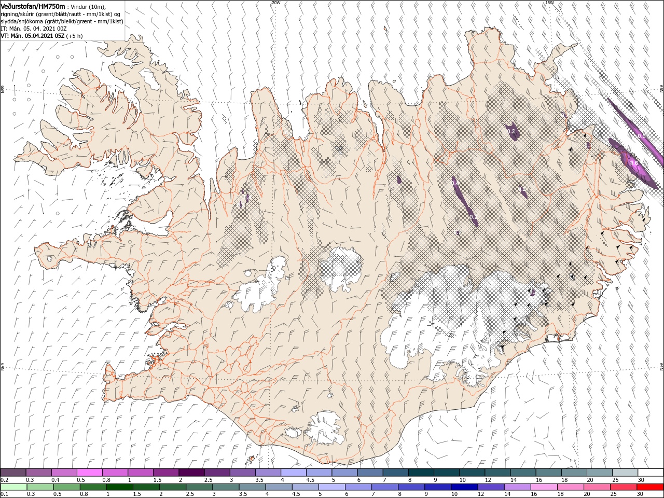Click the 0.2 label on northeast inland purple patch

pyautogui.click(x=511, y=132)
